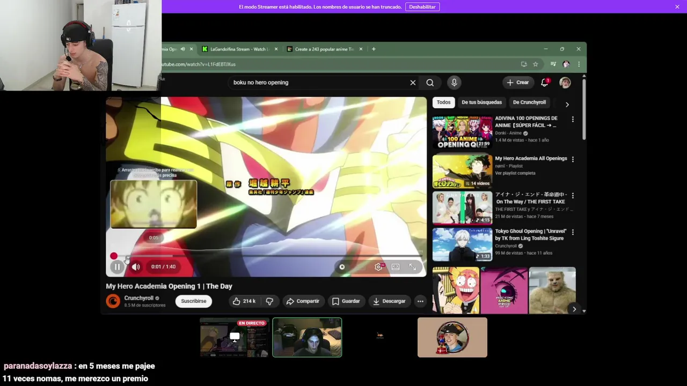The width and height of the screenshot is (687, 386).
Task: Pause the My Hero Academia video
Action: point(117,266)
